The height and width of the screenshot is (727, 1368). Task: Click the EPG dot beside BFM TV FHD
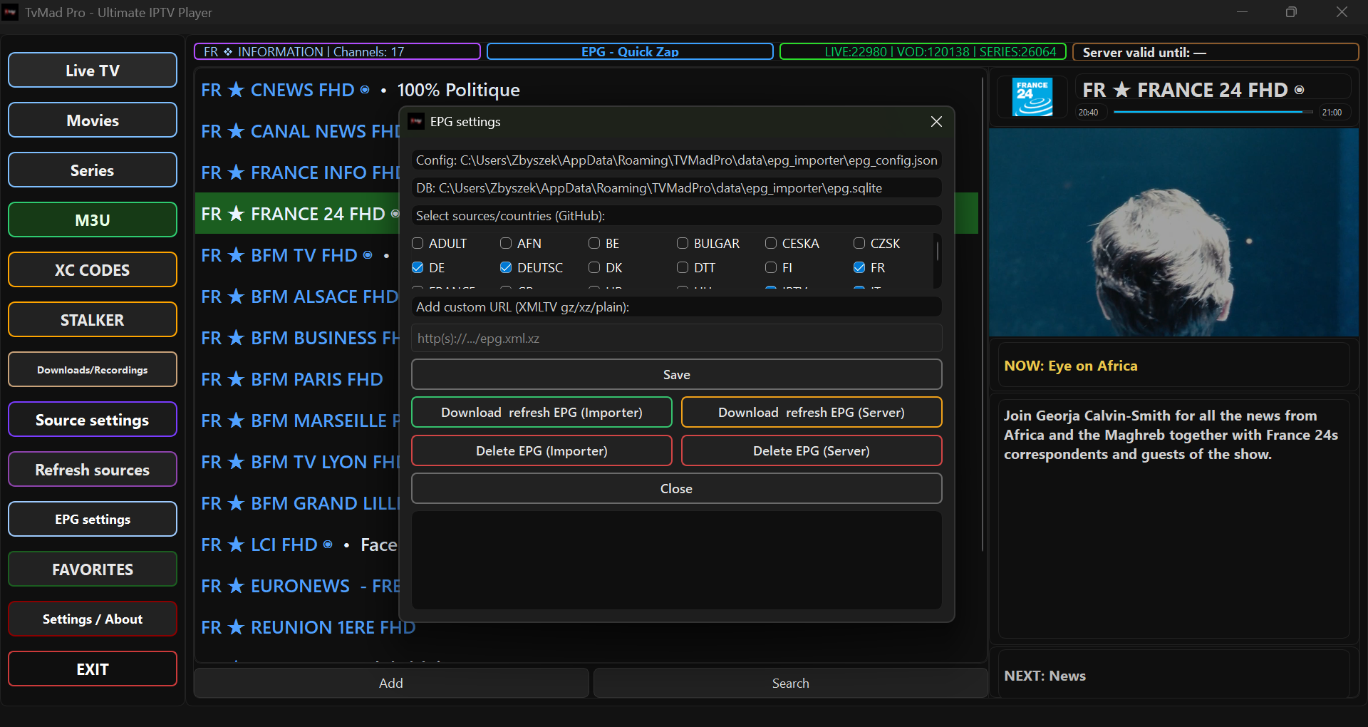(368, 255)
